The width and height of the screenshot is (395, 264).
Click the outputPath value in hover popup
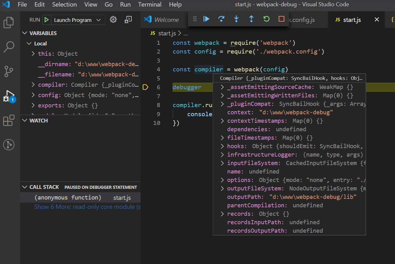(313, 197)
